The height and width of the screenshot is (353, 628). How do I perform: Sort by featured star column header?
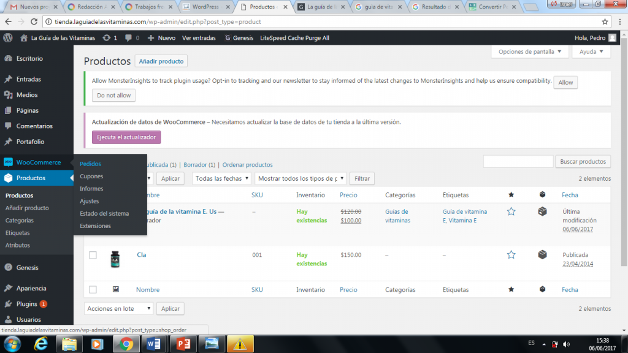511,195
